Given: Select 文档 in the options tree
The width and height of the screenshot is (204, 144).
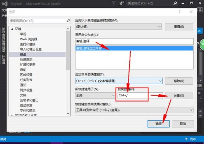Looking at the screenshot, I should click(23, 95).
